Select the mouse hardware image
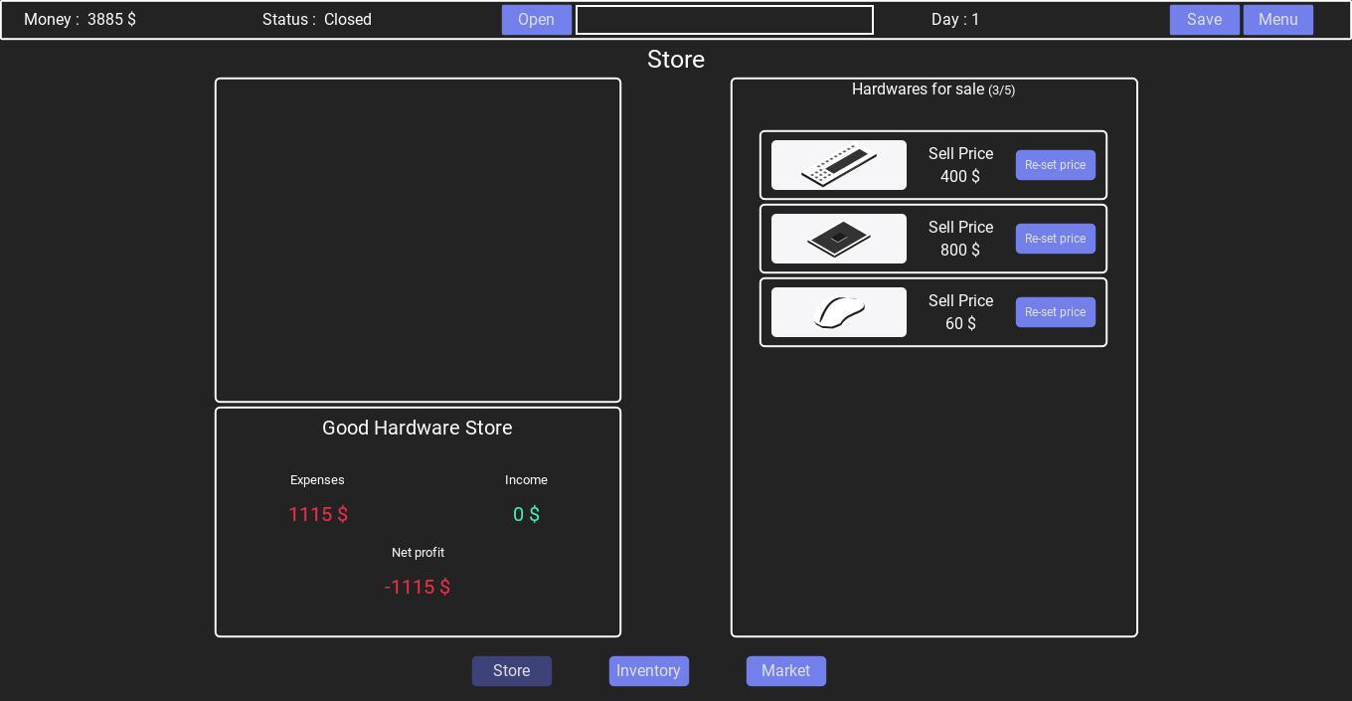The image size is (1352, 701). (838, 312)
